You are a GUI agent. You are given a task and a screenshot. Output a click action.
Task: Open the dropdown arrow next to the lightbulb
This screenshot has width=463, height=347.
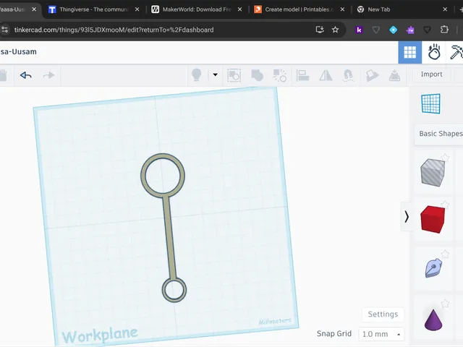pos(216,74)
